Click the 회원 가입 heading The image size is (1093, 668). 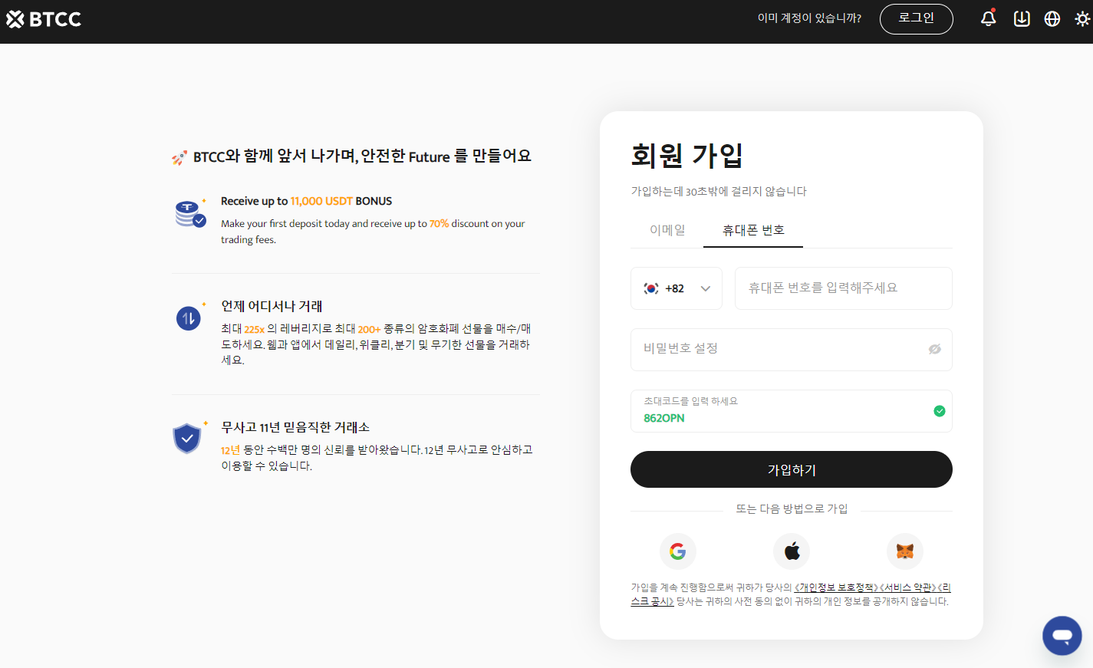(x=686, y=156)
